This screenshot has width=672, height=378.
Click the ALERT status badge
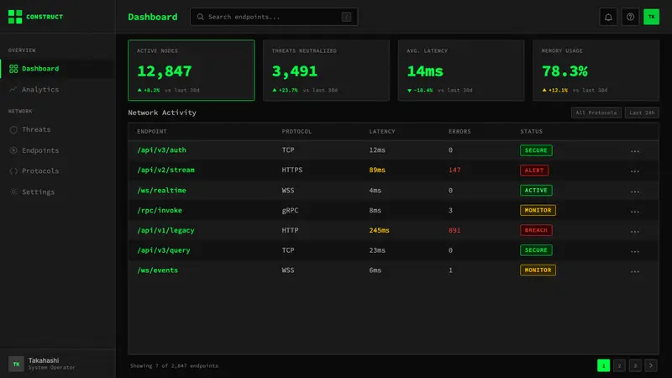point(534,171)
